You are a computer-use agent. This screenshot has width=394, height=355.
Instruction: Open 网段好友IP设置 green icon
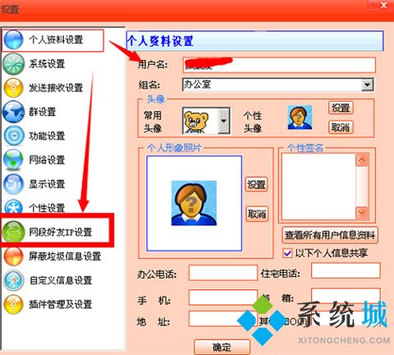click(x=13, y=232)
